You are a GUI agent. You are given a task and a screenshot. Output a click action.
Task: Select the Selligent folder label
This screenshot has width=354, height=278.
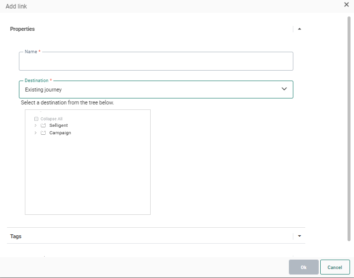click(59, 126)
